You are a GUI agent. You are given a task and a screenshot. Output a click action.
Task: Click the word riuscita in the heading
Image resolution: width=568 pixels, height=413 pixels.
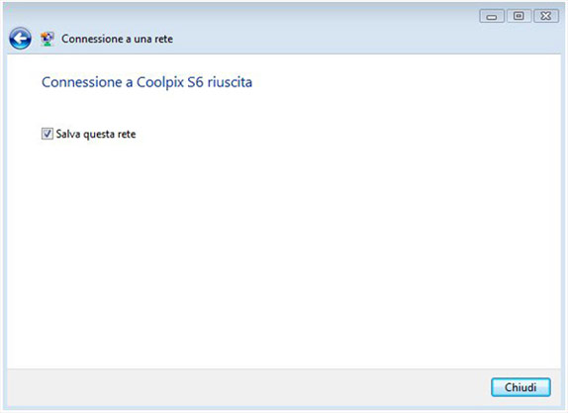coord(230,82)
